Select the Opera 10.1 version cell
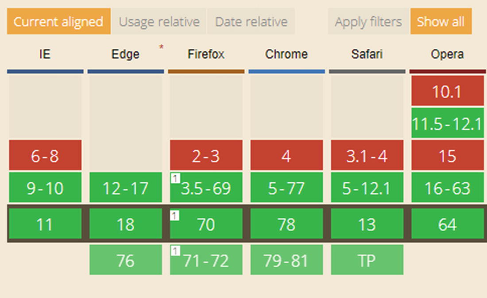 [447, 91]
